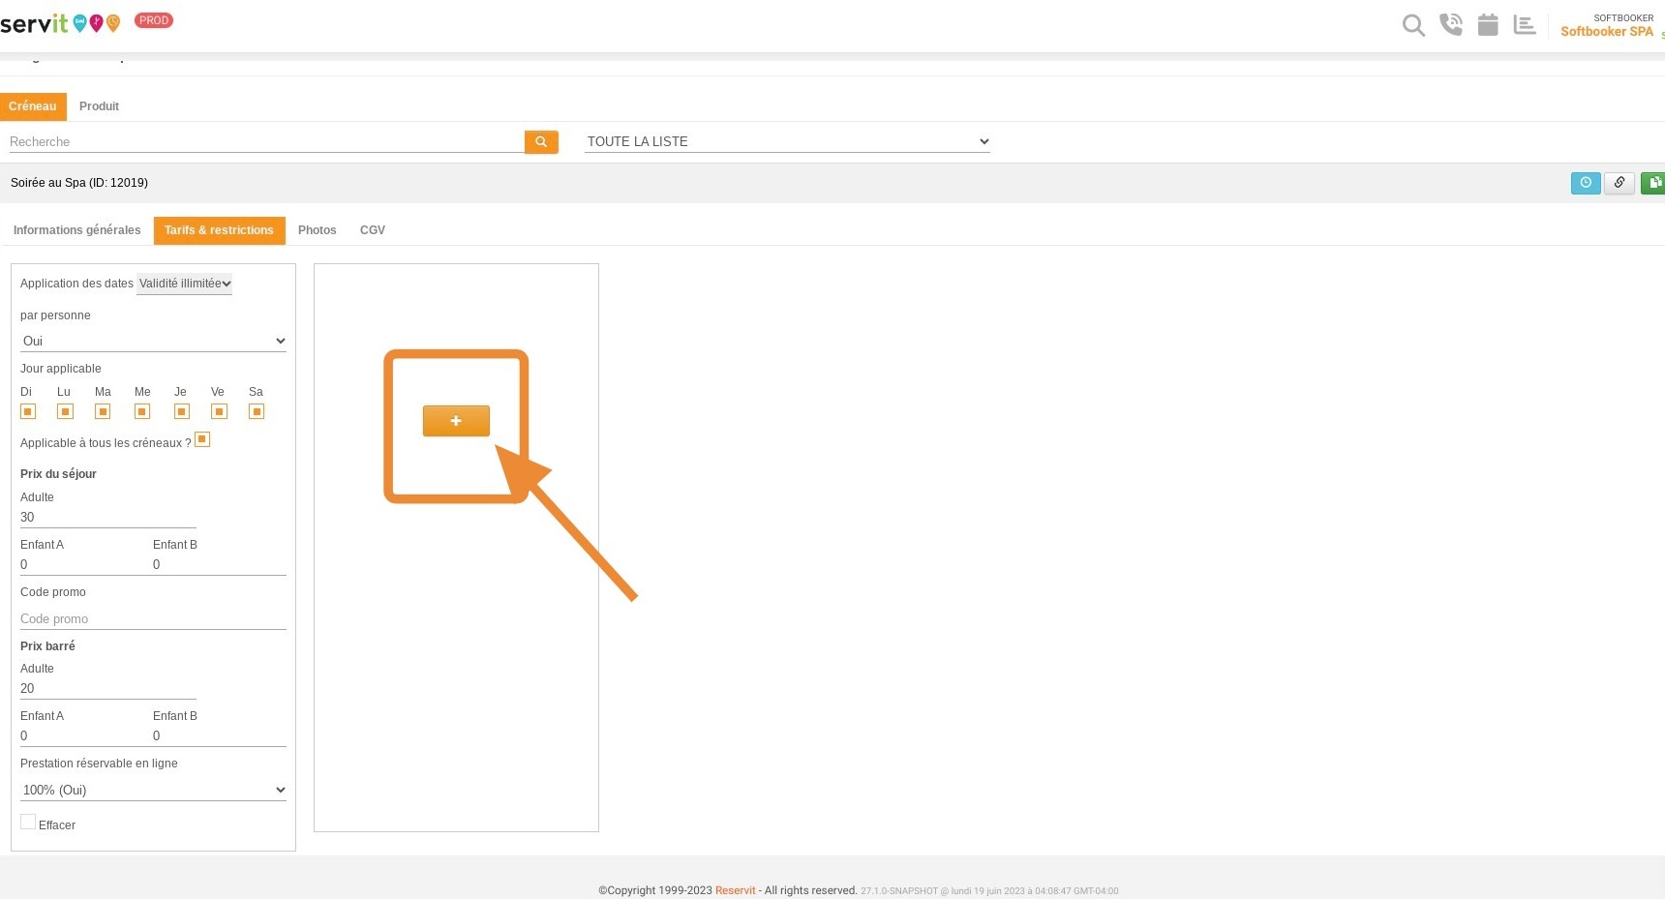Click the 'Soirée au Spa (ID: 12019)' title
The image size is (1665, 899).
pos(79,183)
